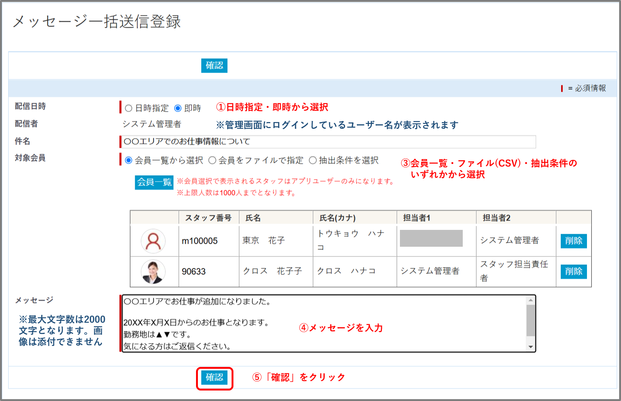Image resolution: width=621 pixels, height=401 pixels.
Task: Choose 抽出条件を選択 radio option
Action: tap(313, 160)
